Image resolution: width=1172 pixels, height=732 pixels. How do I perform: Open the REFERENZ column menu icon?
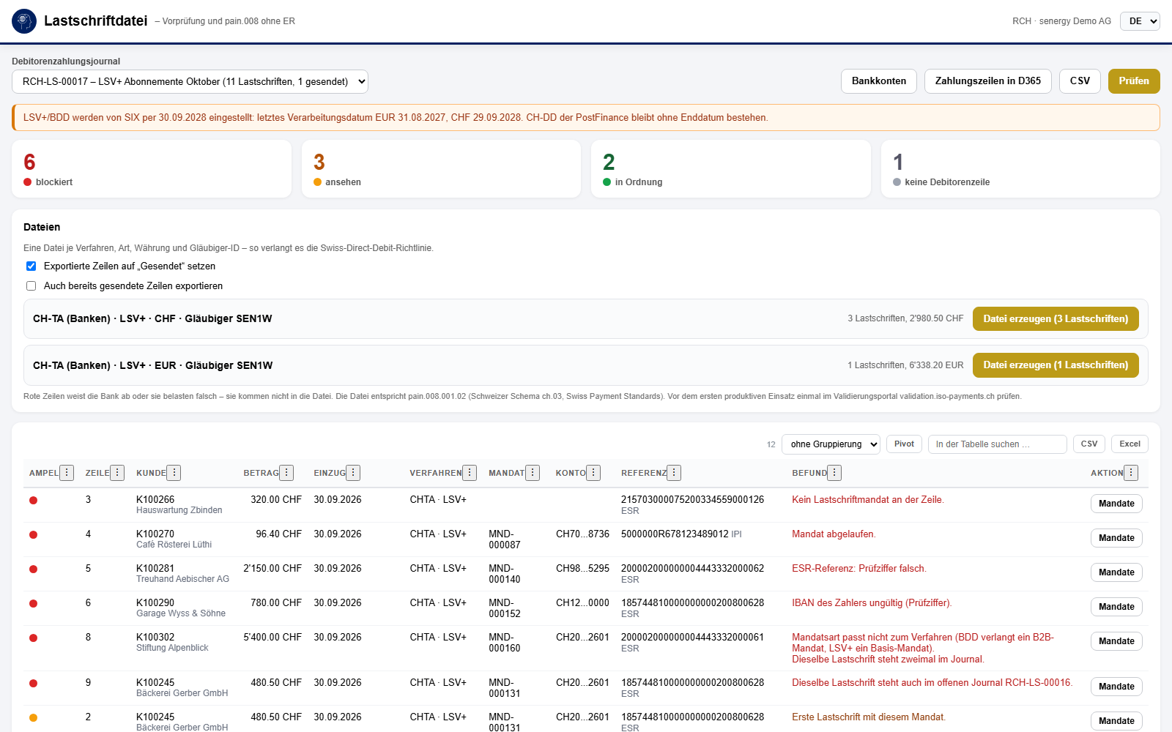tap(674, 473)
